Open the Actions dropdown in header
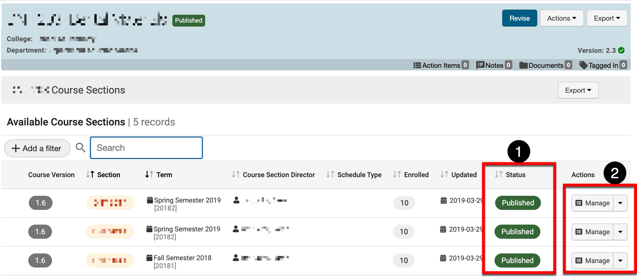The height and width of the screenshot is (278, 637). [562, 18]
